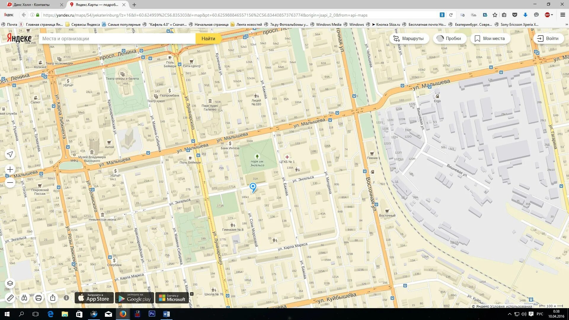Open Windows Media bookmark
The image size is (569, 320).
[x=326, y=25]
